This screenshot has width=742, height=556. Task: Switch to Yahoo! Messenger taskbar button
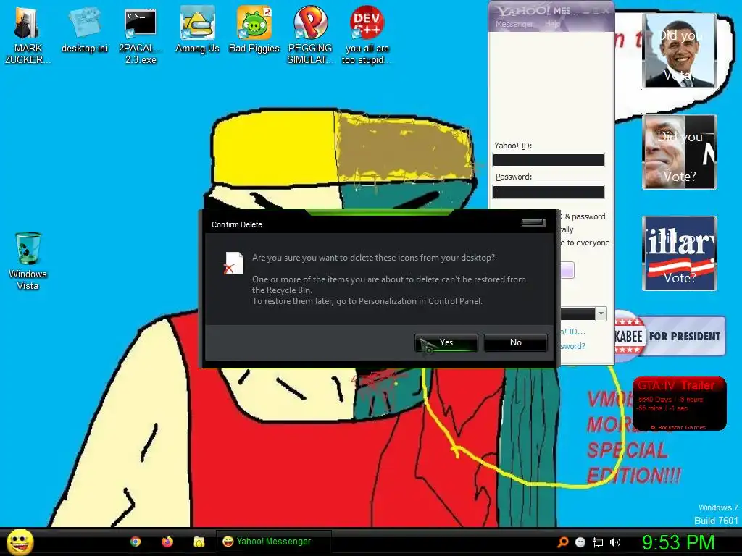(x=273, y=542)
